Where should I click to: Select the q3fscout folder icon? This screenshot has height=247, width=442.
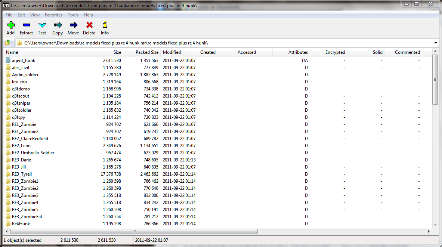pos(8,96)
